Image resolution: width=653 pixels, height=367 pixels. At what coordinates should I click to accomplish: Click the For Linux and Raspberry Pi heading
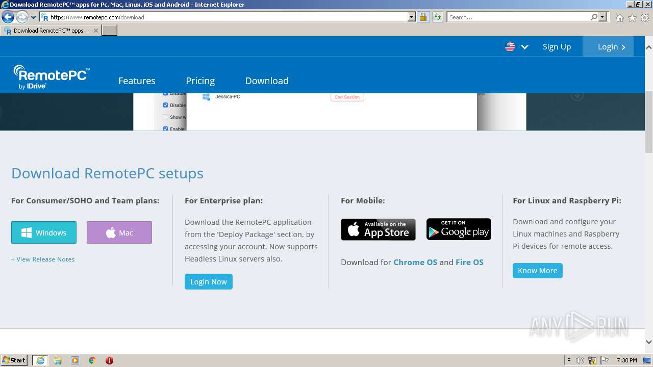click(567, 200)
